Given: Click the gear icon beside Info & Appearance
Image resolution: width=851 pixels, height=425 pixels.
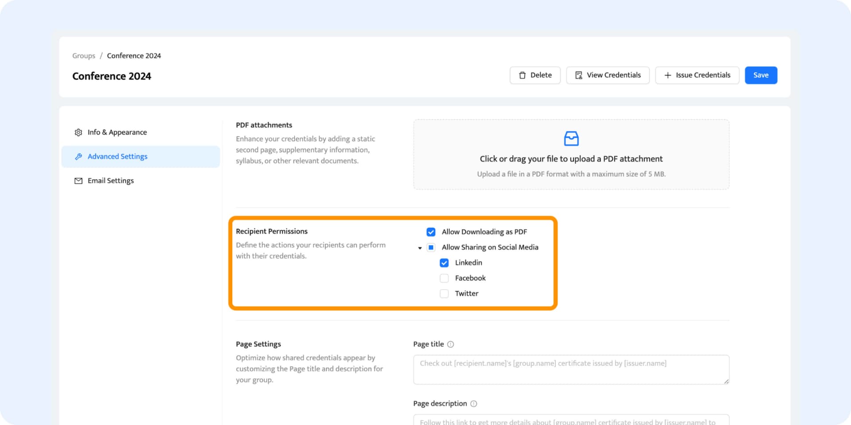Looking at the screenshot, I should (x=78, y=132).
